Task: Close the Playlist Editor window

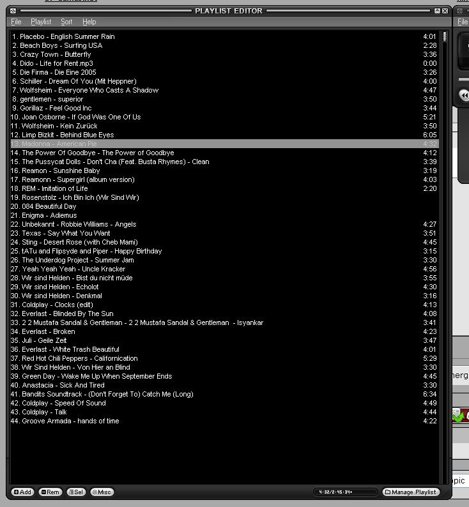Action: pos(445,11)
